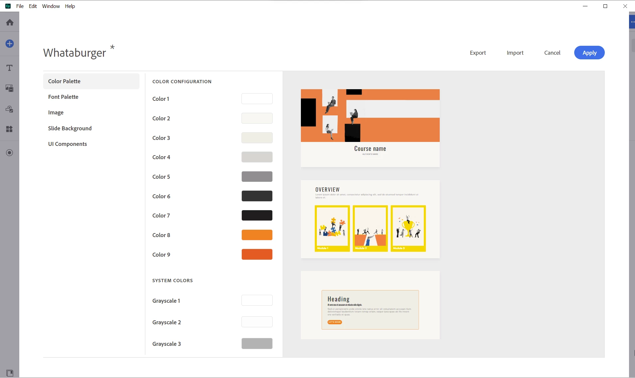The image size is (635, 378).
Task: Click the Record icon in sidebar
Action: [x=10, y=153]
